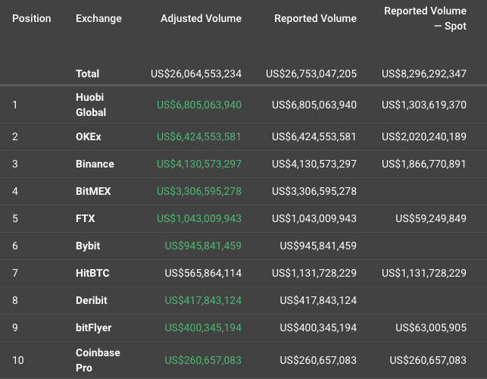Select position number 4 for BitMEX

15,191
